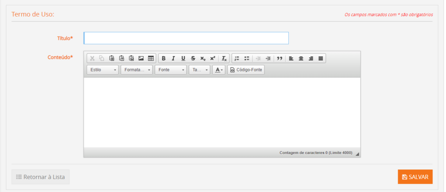Click the Título input field

pyautogui.click(x=186, y=38)
